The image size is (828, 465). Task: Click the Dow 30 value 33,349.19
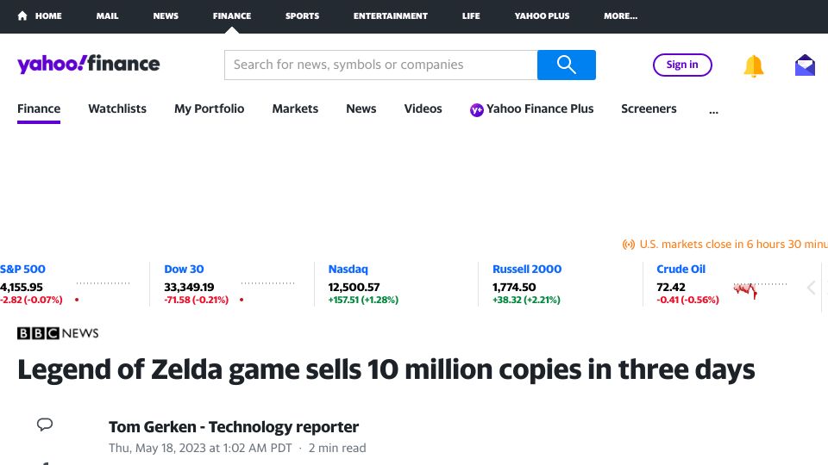pos(189,288)
